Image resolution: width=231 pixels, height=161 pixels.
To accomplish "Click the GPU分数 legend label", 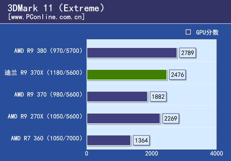I will point(207,32).
